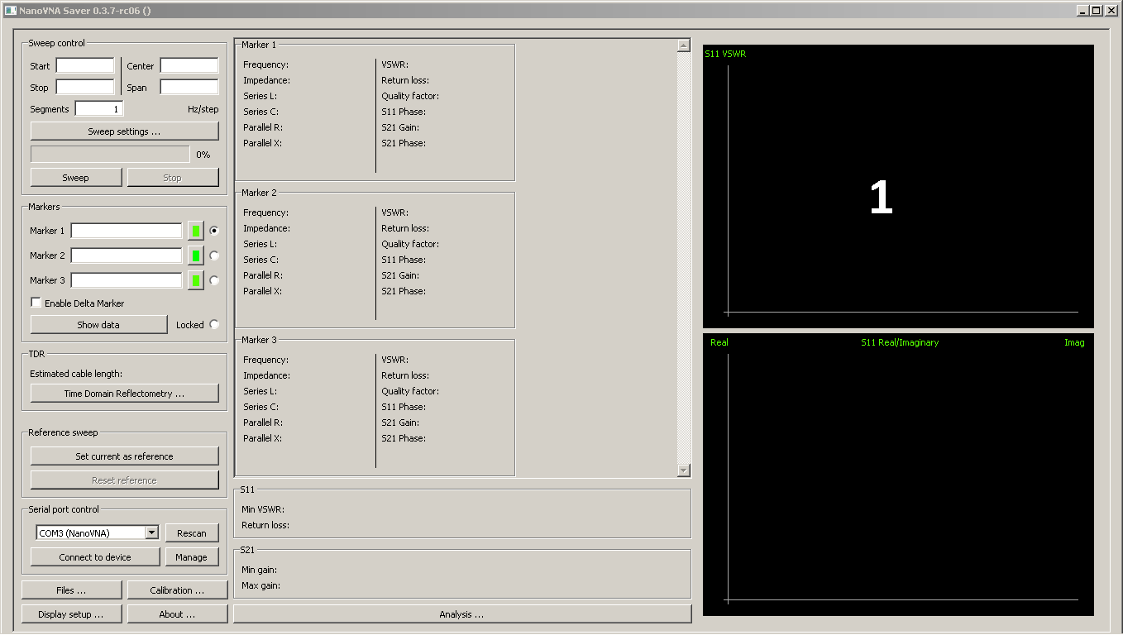
Task: Connect to the NanoVNA device
Action: tap(94, 556)
